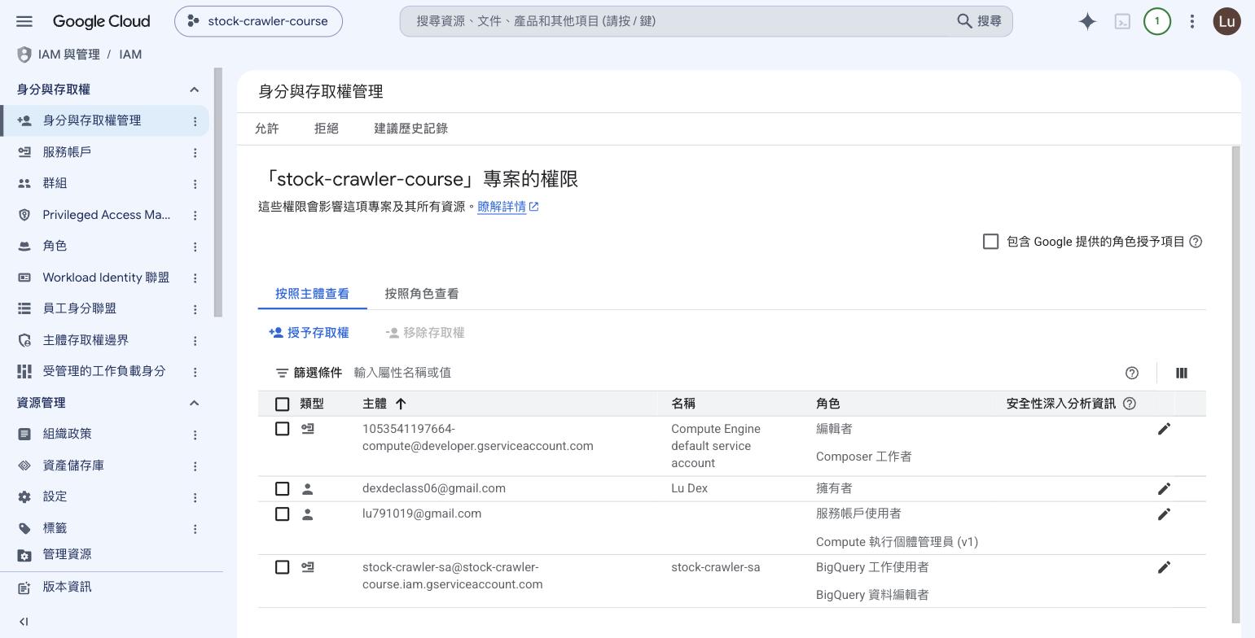Switch to 按照角色查看 tab

point(422,294)
